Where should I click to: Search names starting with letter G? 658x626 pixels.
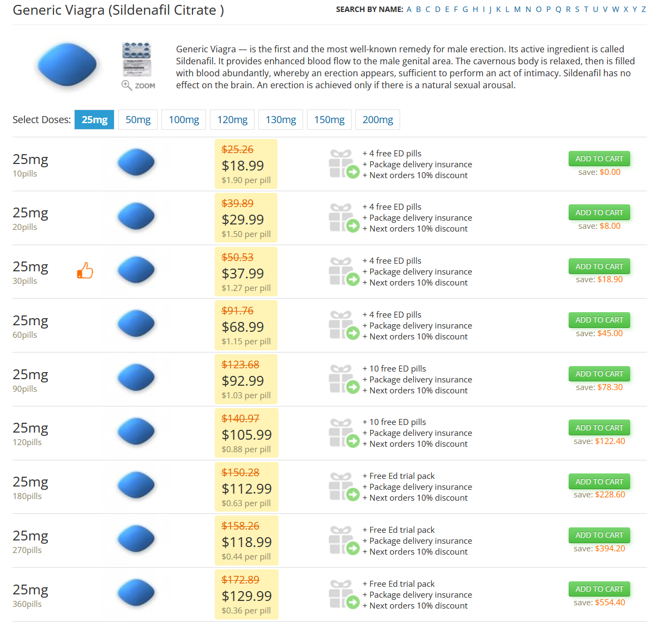coord(465,9)
